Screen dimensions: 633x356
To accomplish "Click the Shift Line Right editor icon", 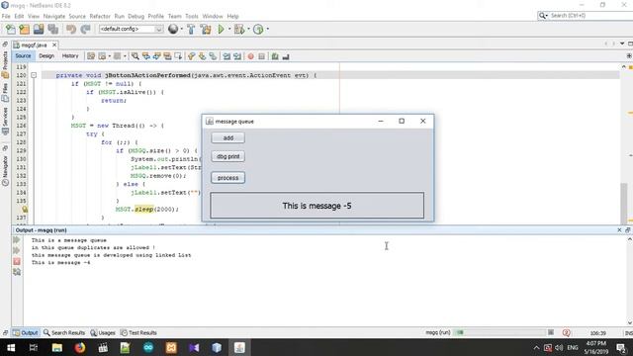I will 237,56.
